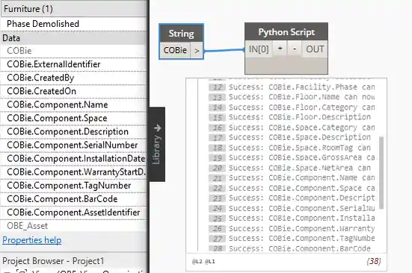This screenshot has width=412, height=273.
Task: Click the COBie text field in String node
Action: (x=175, y=50)
